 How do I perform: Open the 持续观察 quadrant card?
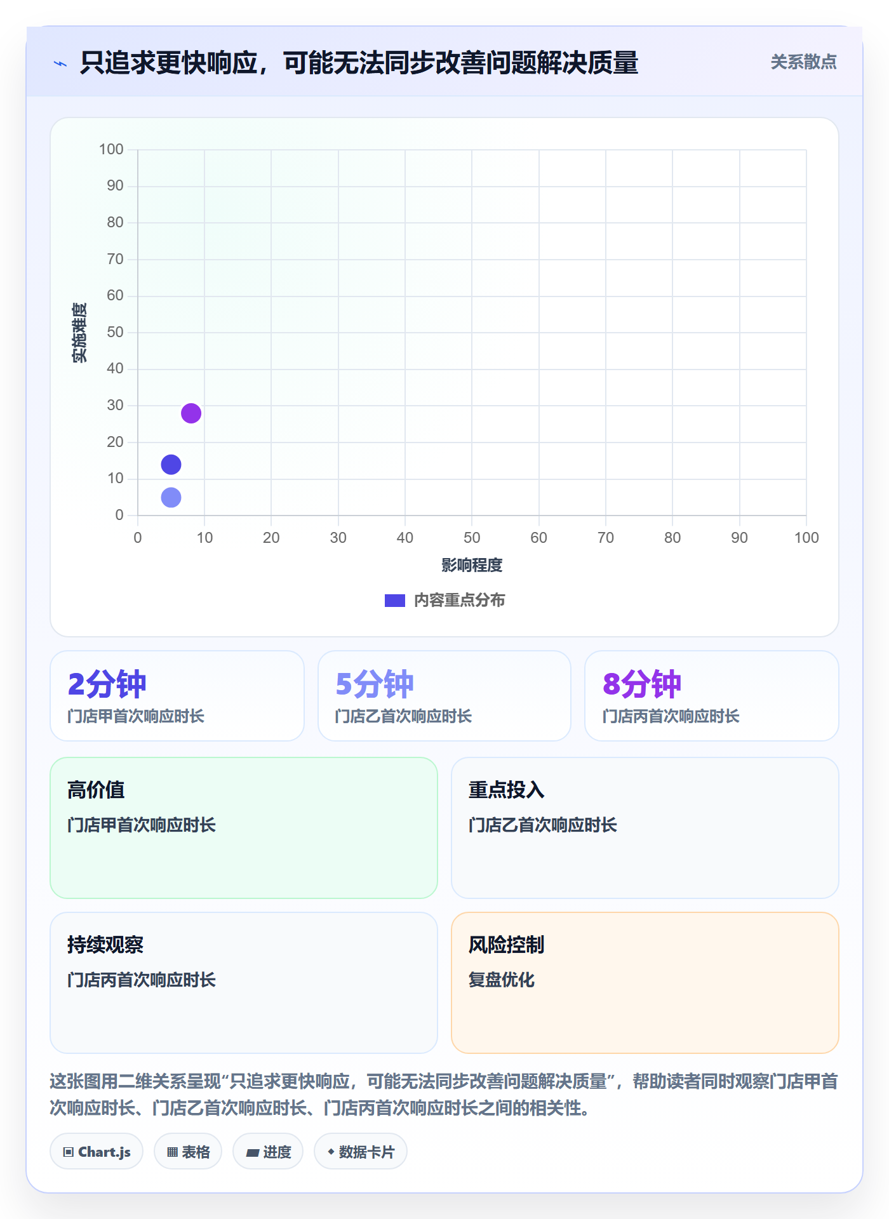point(244,983)
